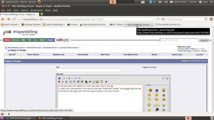Image resolution: width=214 pixels, height=120 pixels.
Task: Click the volume icon in system tray
Action: click(166, 2)
